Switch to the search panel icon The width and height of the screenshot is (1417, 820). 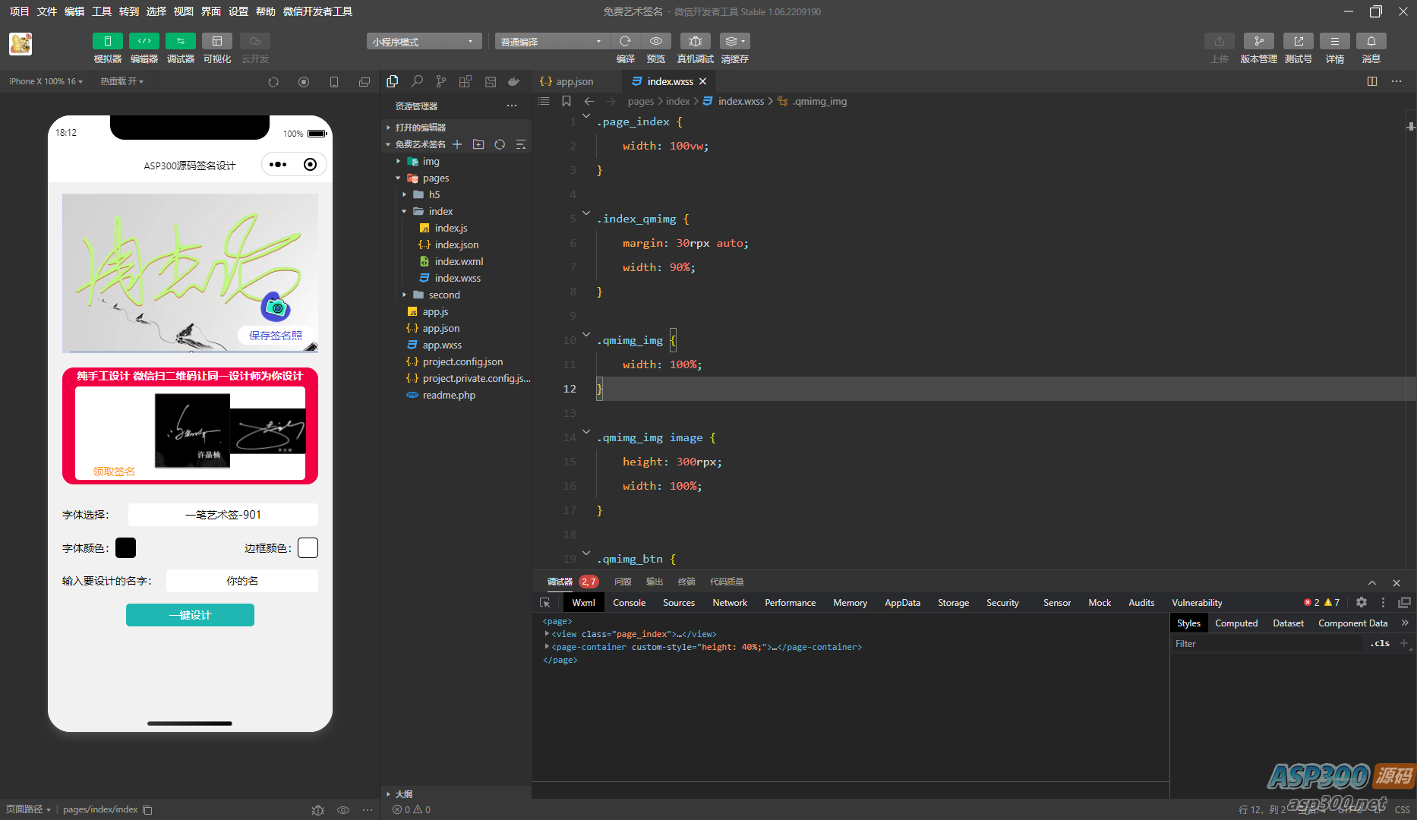click(x=417, y=81)
